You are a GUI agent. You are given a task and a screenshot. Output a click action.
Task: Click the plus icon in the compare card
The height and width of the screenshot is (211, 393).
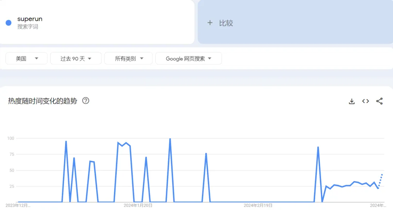tap(210, 23)
